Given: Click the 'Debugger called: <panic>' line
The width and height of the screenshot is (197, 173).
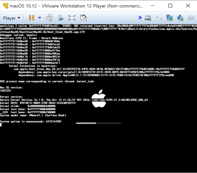Looking at the screenshot, I should (x=18, y=35).
